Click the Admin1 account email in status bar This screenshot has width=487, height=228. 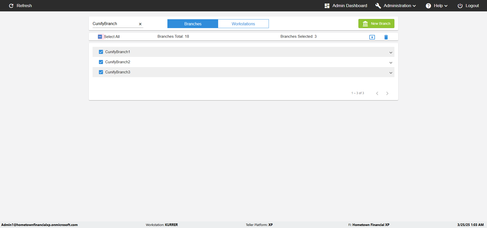40,225
